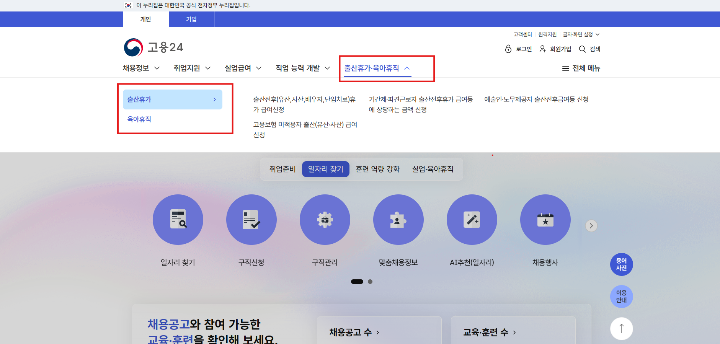Open the 구직신청 circle icon
The width and height of the screenshot is (720, 344).
click(x=251, y=220)
